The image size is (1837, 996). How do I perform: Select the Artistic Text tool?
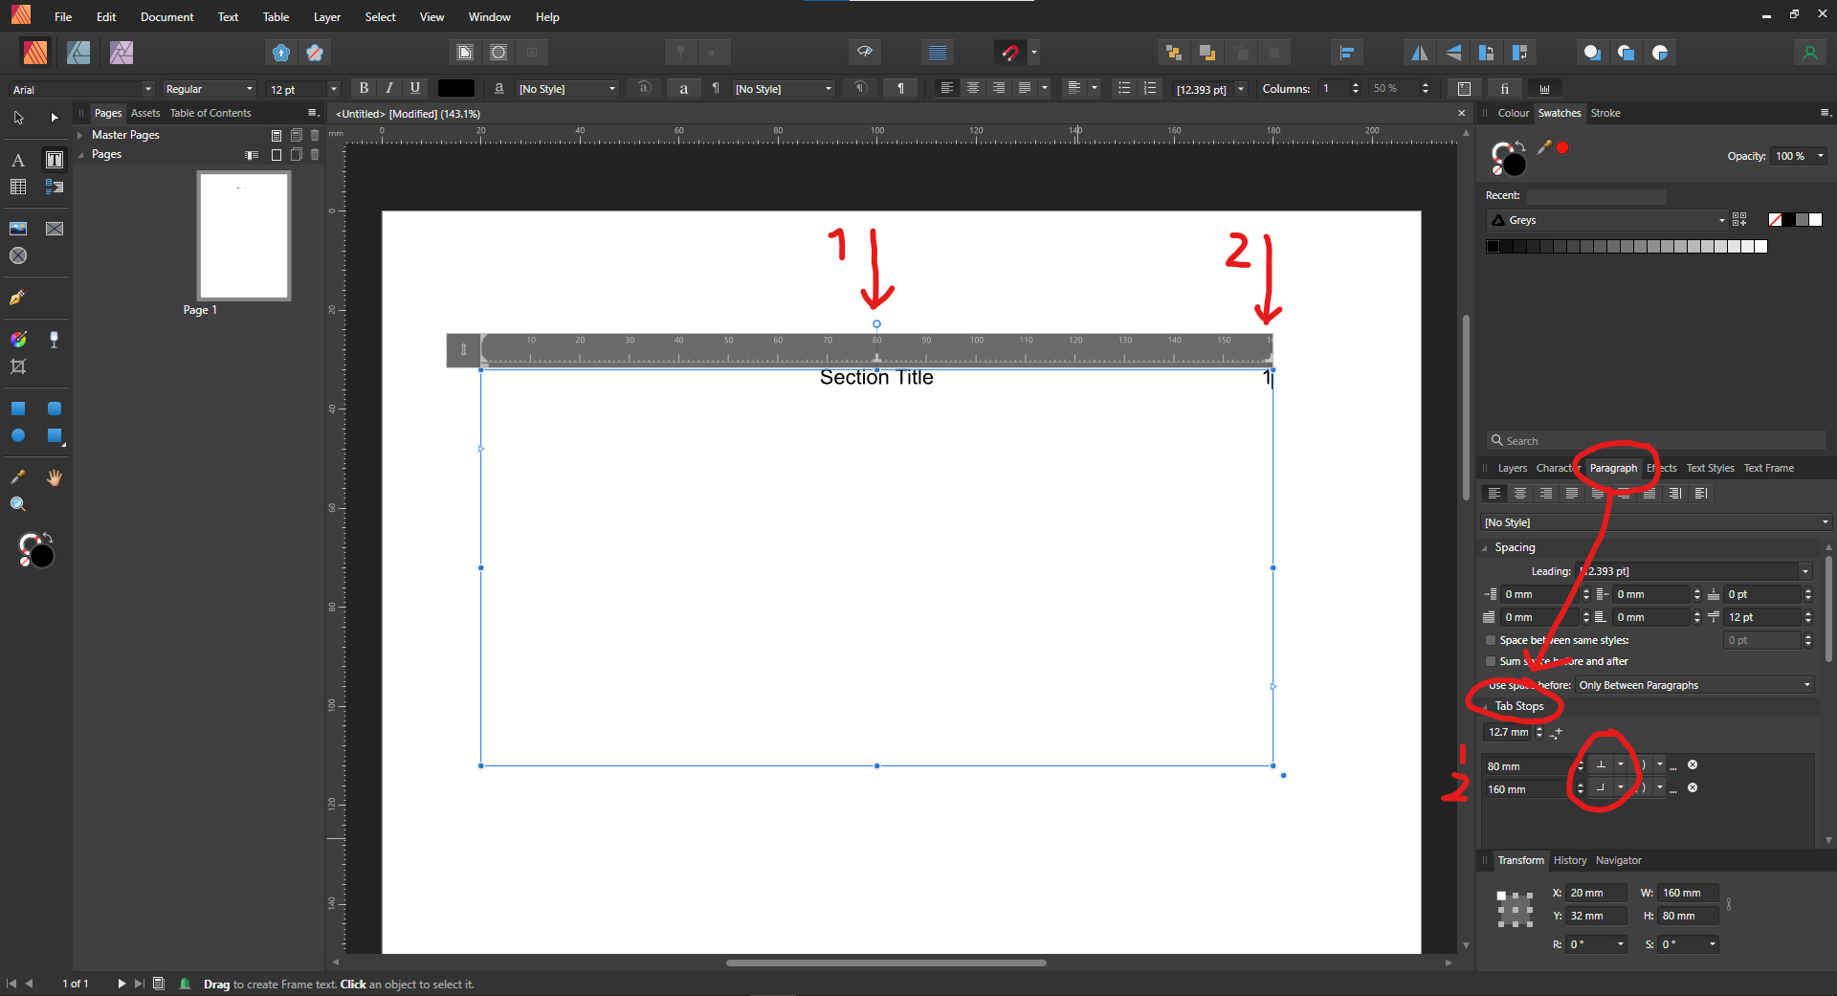tap(17, 160)
